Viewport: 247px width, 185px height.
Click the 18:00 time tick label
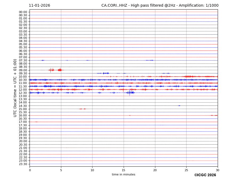[23, 128]
